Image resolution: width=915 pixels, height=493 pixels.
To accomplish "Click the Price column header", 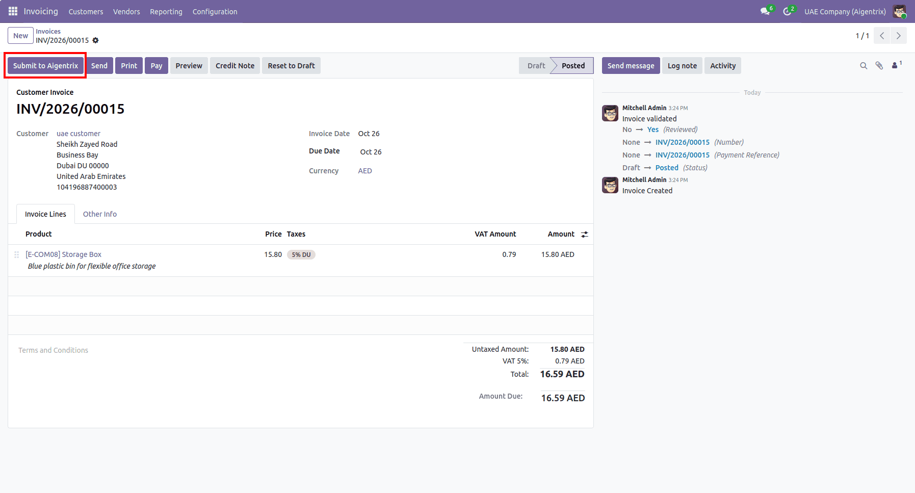I will pyautogui.click(x=273, y=234).
